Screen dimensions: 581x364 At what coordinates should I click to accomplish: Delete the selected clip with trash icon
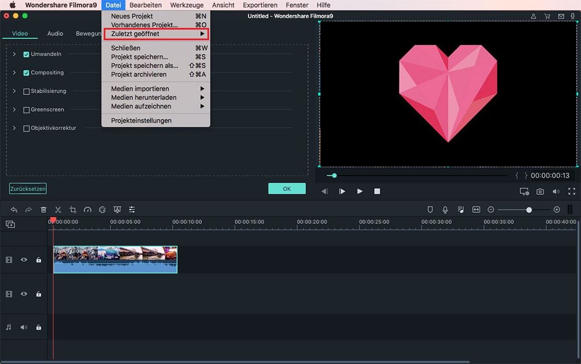click(43, 210)
